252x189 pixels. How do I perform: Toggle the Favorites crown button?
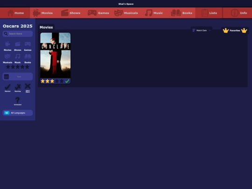point(235,30)
